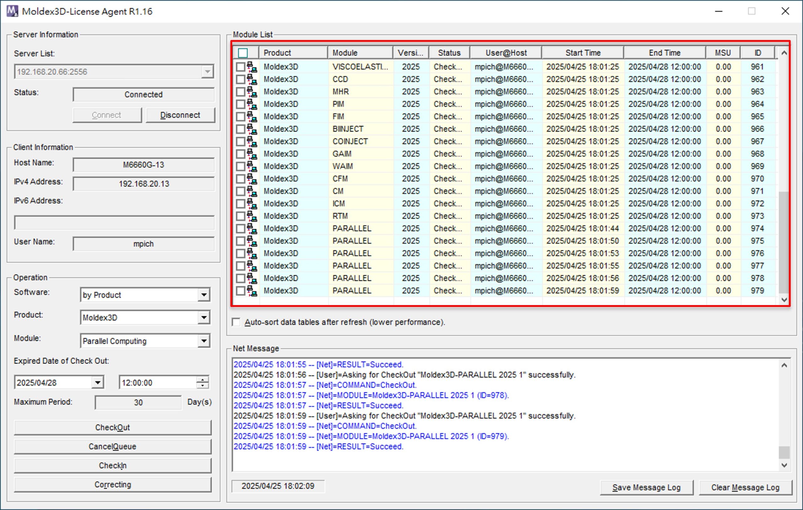Open the expiry date picker 2025/04/28

(x=97, y=382)
